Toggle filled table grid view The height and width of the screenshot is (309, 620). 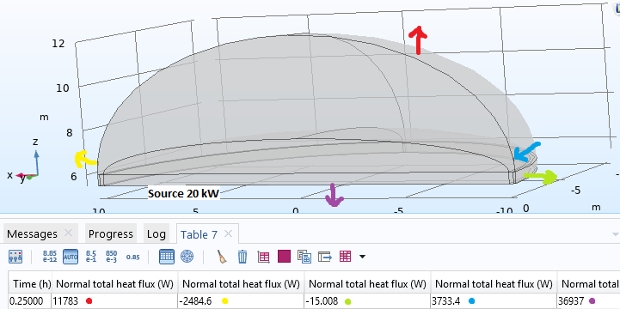pyautogui.click(x=167, y=257)
